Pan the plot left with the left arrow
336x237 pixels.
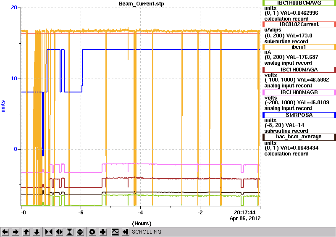[5, 232]
